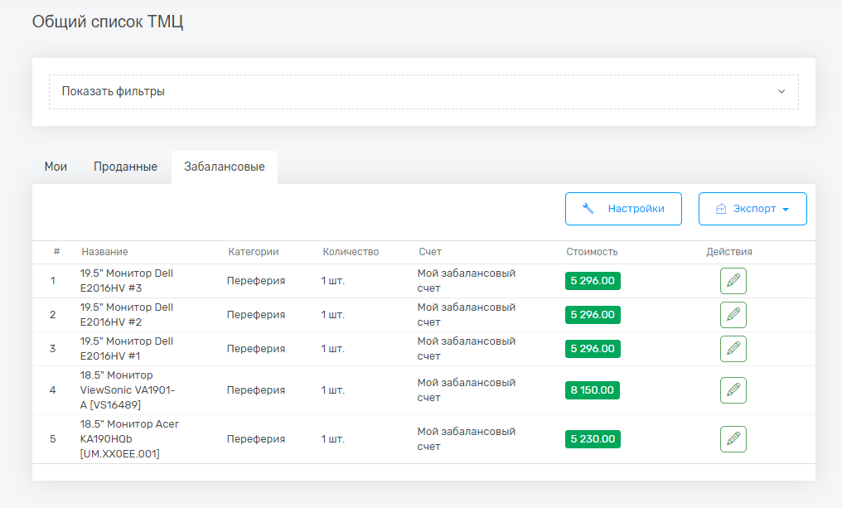842x508 pixels.
Task: Switch to the Мои tab
Action: [56, 167]
